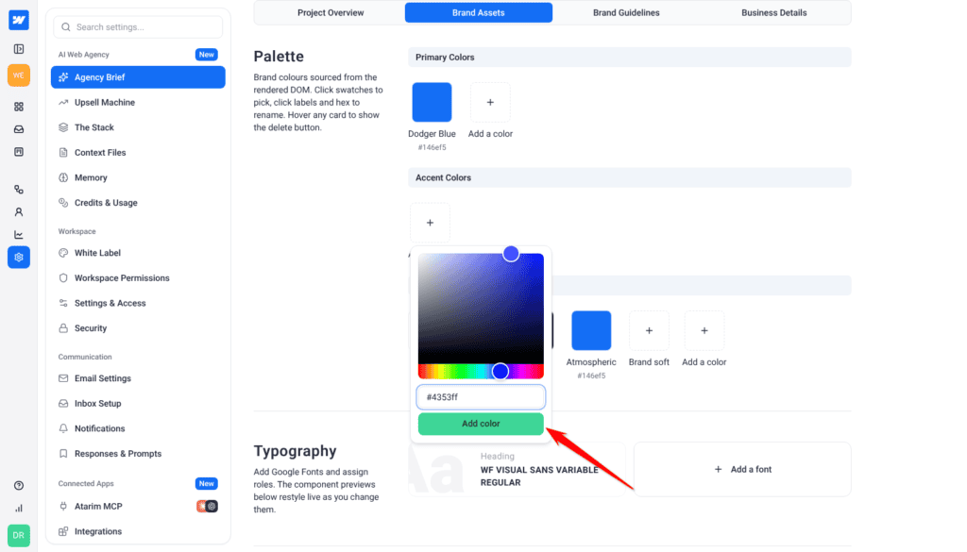Click the #146ef5 hex under Atmospheric
The image size is (967, 552).
(x=591, y=376)
